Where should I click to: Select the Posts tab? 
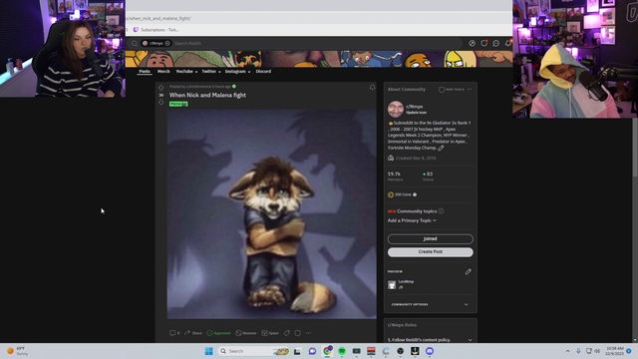click(x=145, y=71)
